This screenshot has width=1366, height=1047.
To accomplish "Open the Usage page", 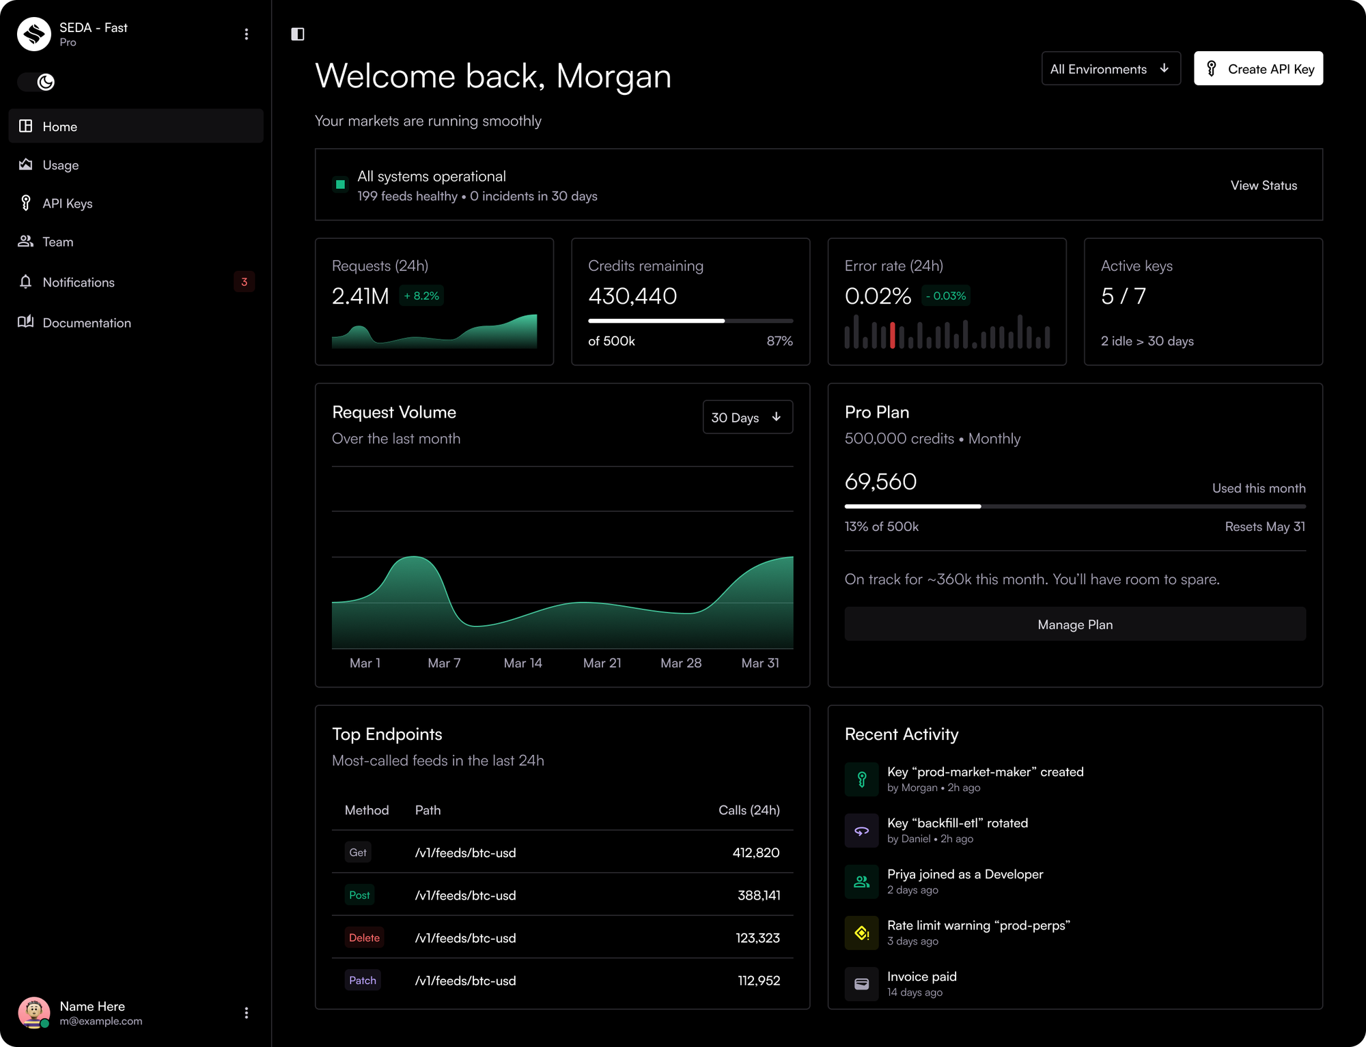I will (136, 164).
